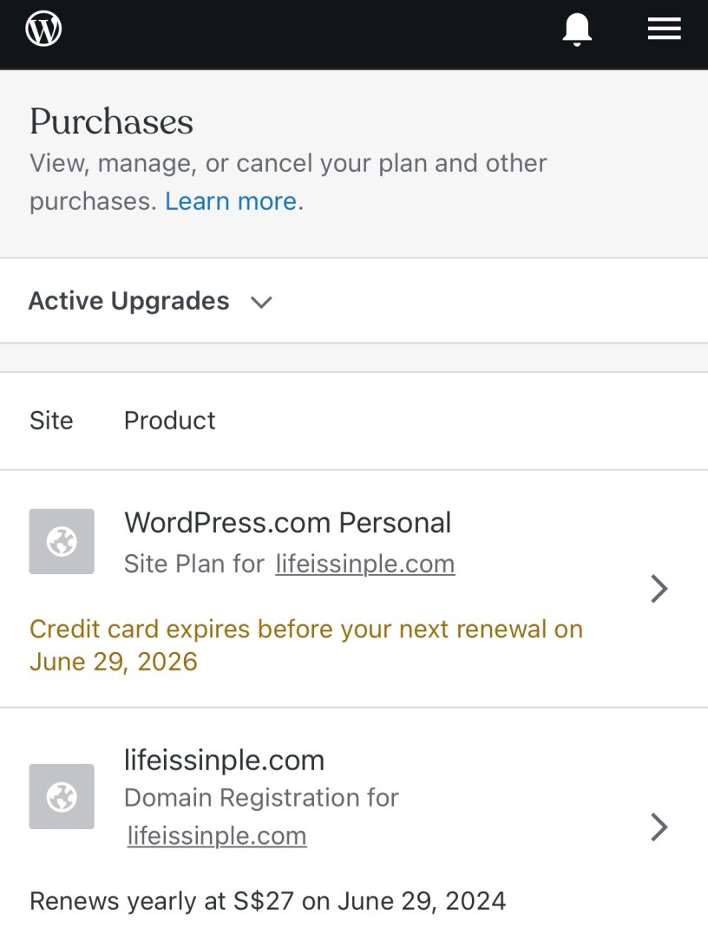Select the WordPress.com Personal plan title

click(x=287, y=523)
